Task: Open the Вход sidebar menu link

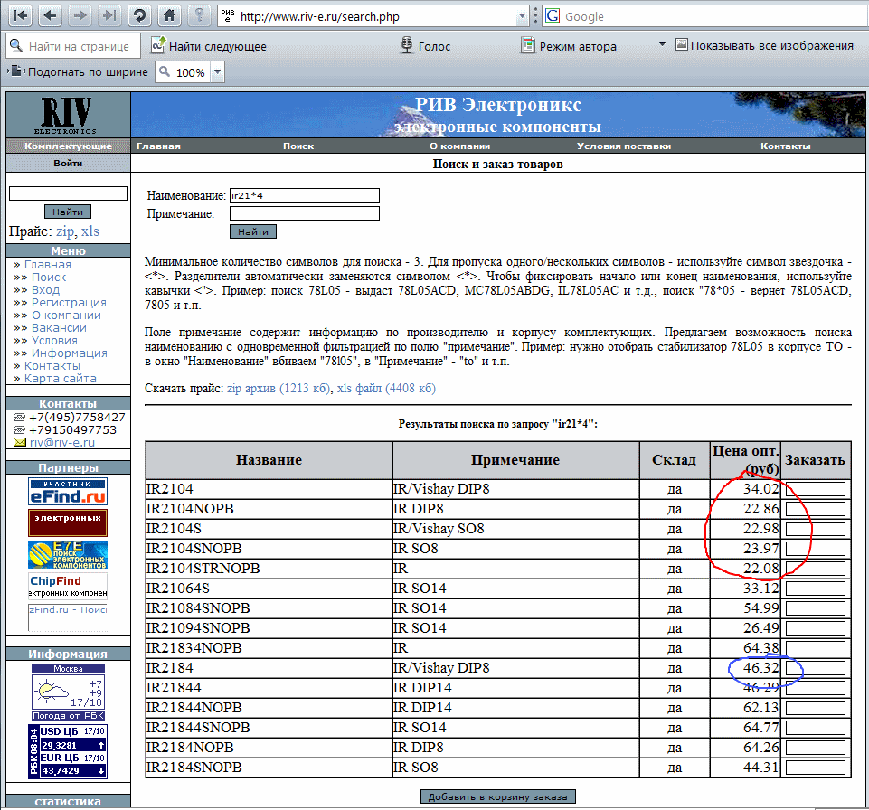Action: tap(45, 290)
